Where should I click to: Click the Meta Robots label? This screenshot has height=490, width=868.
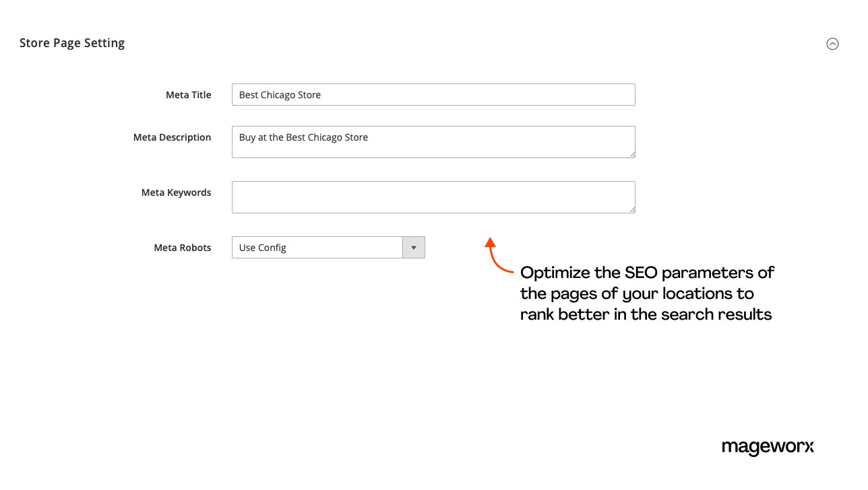pyautogui.click(x=182, y=248)
